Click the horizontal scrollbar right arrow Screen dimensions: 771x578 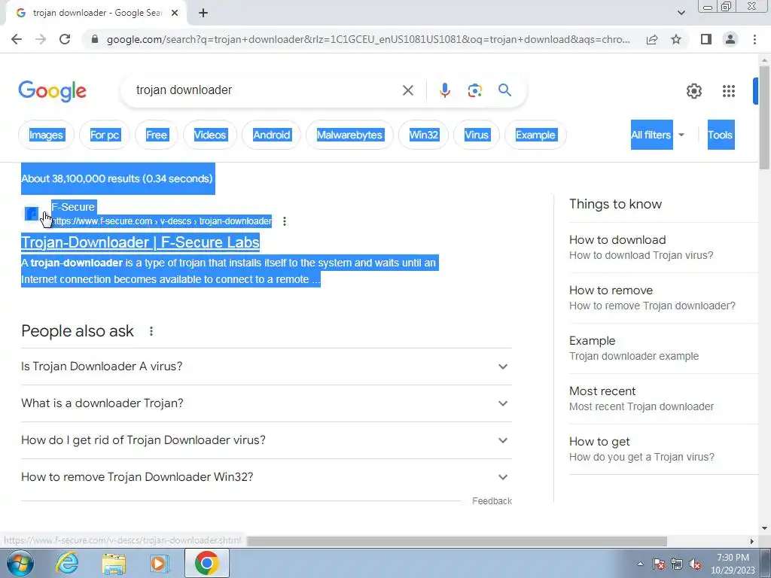tap(752, 541)
